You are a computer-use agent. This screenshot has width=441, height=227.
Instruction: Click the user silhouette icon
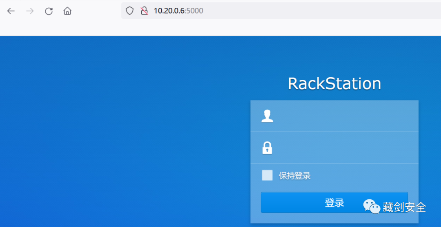[x=267, y=116]
